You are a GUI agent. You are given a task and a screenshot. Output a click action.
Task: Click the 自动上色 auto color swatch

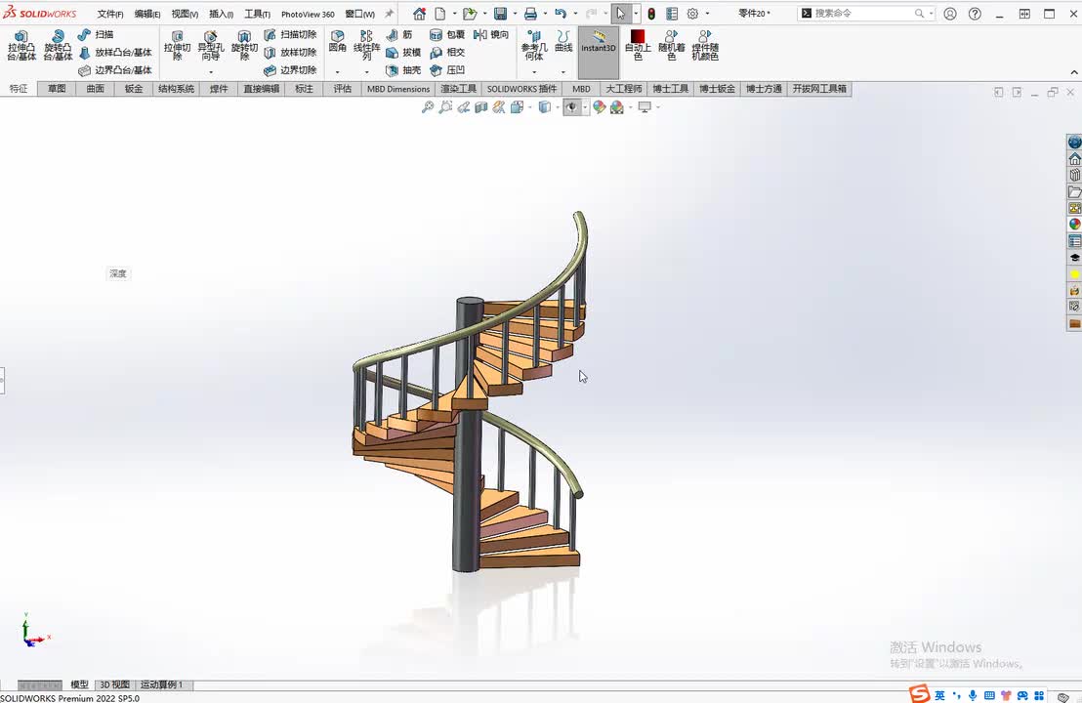pyautogui.click(x=638, y=46)
